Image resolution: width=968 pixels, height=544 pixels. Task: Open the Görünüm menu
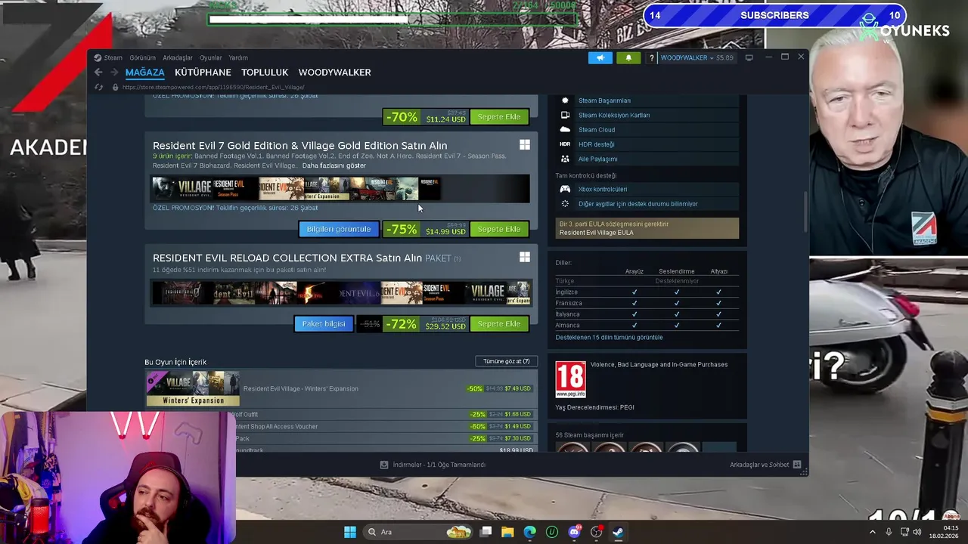[142, 57]
